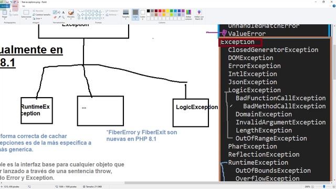Open the Tamaño line thickness dropdown

coord(126,14)
